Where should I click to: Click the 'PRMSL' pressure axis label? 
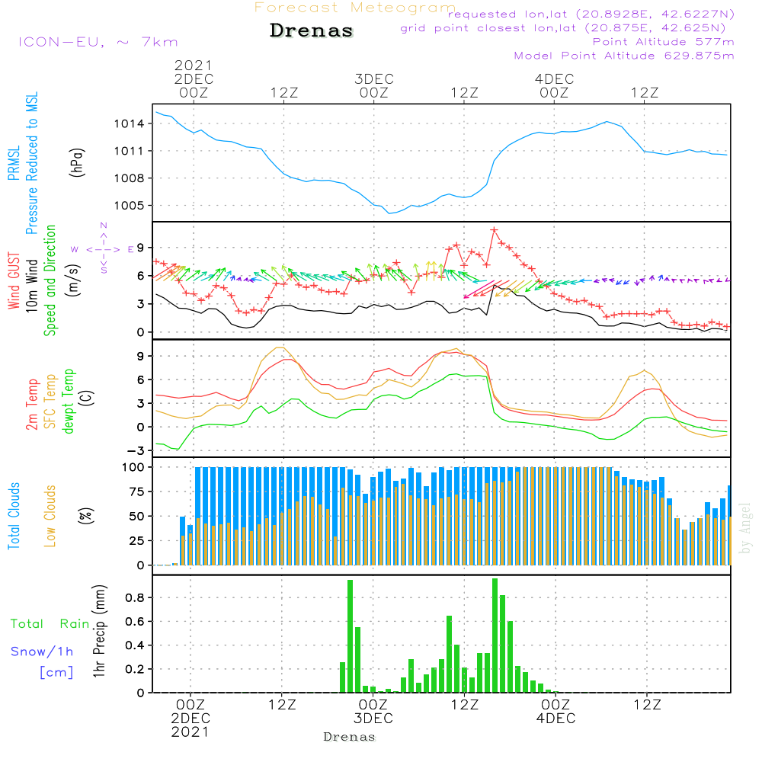point(14,162)
